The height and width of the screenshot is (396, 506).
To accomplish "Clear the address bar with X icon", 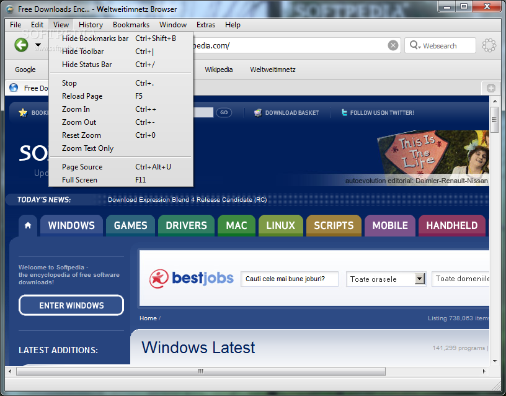I will tap(393, 45).
